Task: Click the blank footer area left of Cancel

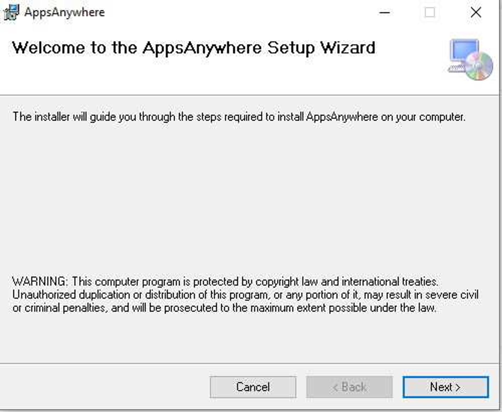Action: click(105, 387)
